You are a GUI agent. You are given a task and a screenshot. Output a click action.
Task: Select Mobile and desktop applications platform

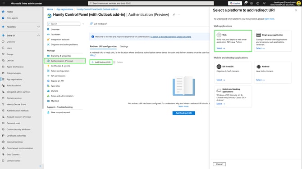pyautogui.click(x=233, y=96)
